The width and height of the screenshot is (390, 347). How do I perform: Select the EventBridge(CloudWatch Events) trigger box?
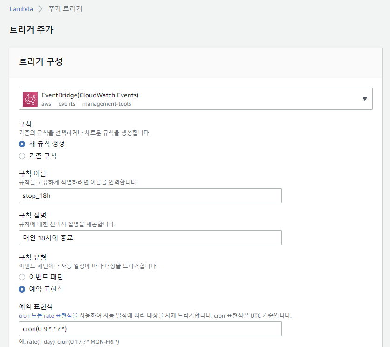click(x=196, y=99)
